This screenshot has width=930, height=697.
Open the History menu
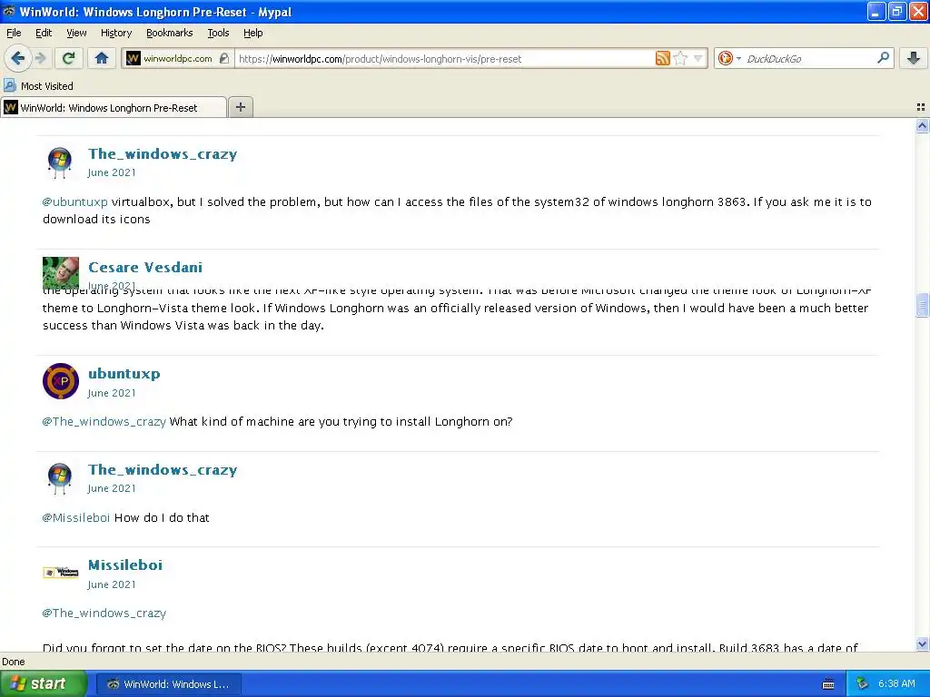[x=115, y=33]
